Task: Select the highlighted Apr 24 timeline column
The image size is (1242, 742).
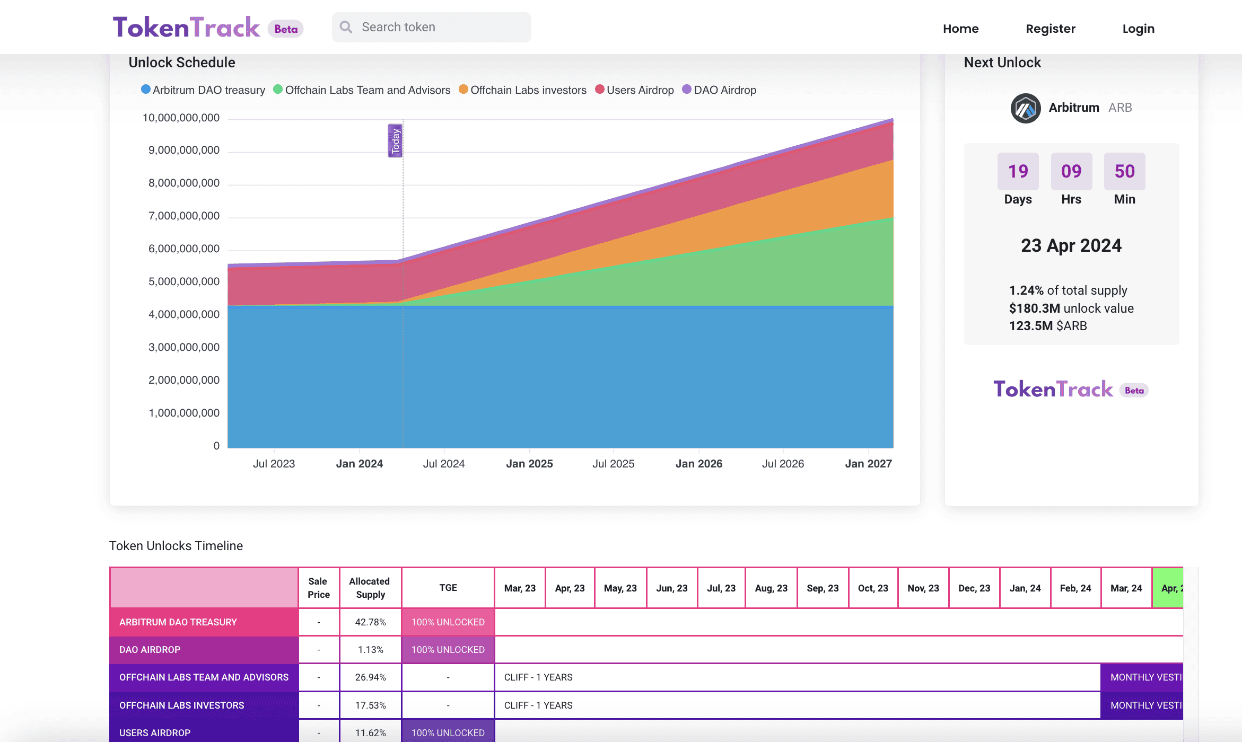Action: tap(1168, 588)
